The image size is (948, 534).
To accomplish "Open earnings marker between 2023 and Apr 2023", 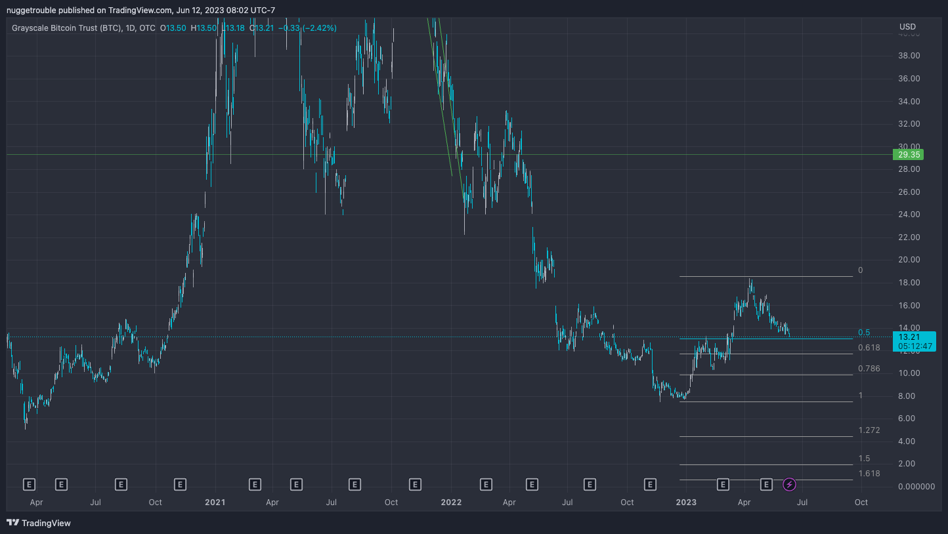I will [723, 485].
